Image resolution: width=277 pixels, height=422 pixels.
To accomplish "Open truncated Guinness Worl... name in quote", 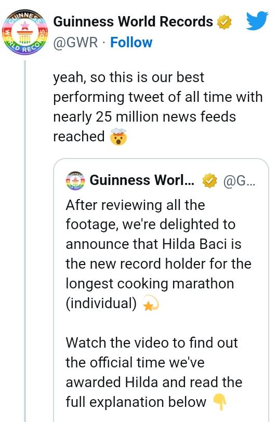I will pyautogui.click(x=142, y=180).
